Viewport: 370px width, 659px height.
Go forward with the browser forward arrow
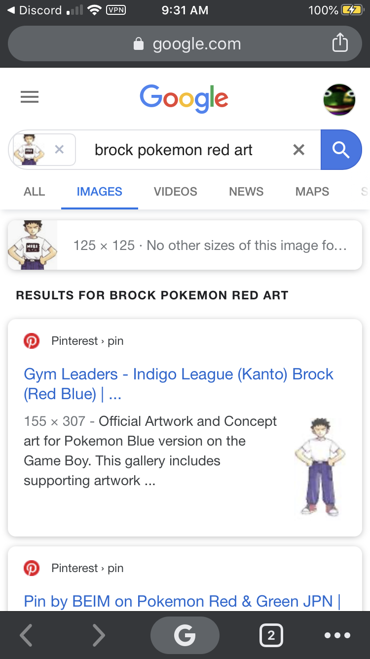click(x=99, y=635)
